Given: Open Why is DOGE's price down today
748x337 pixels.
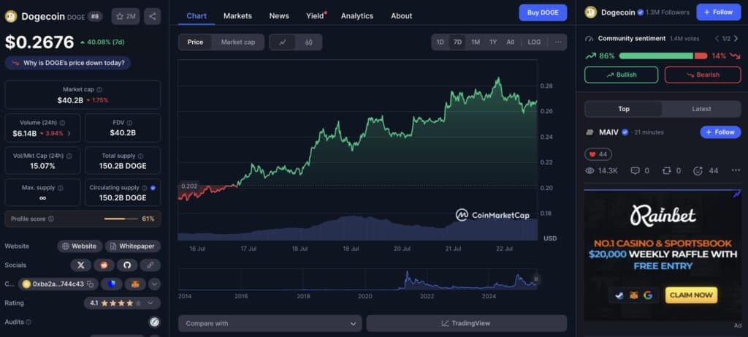Looking at the screenshot, I should click(x=68, y=63).
